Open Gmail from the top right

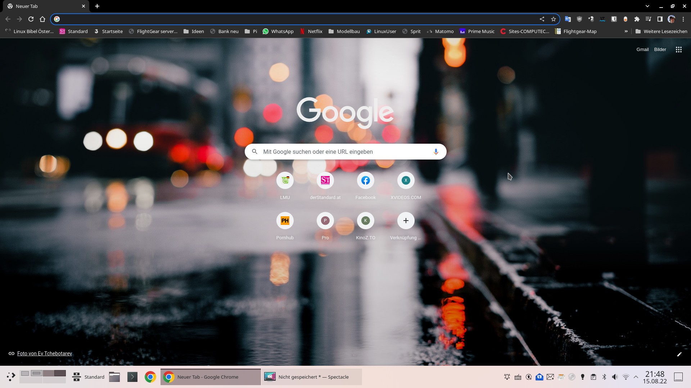click(642, 50)
